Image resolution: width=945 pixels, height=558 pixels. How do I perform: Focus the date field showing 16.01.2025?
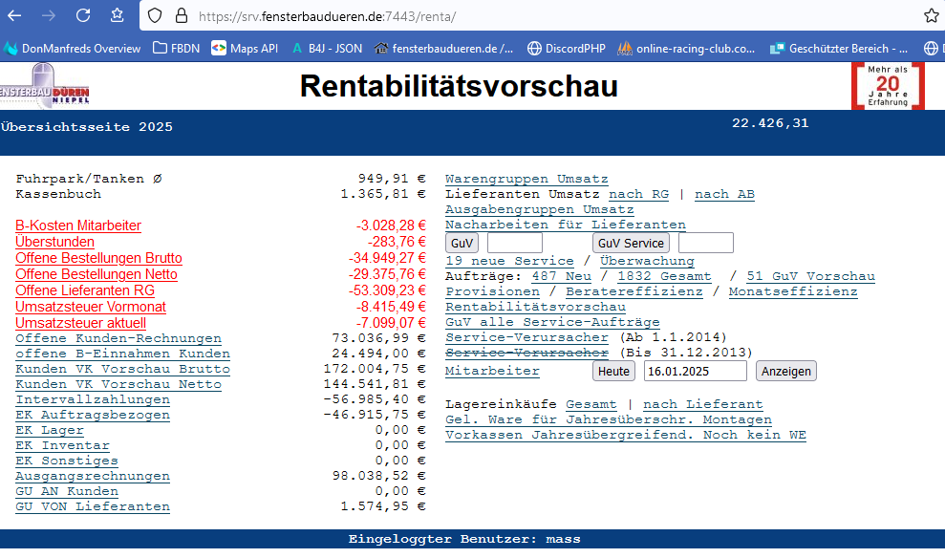[696, 371]
